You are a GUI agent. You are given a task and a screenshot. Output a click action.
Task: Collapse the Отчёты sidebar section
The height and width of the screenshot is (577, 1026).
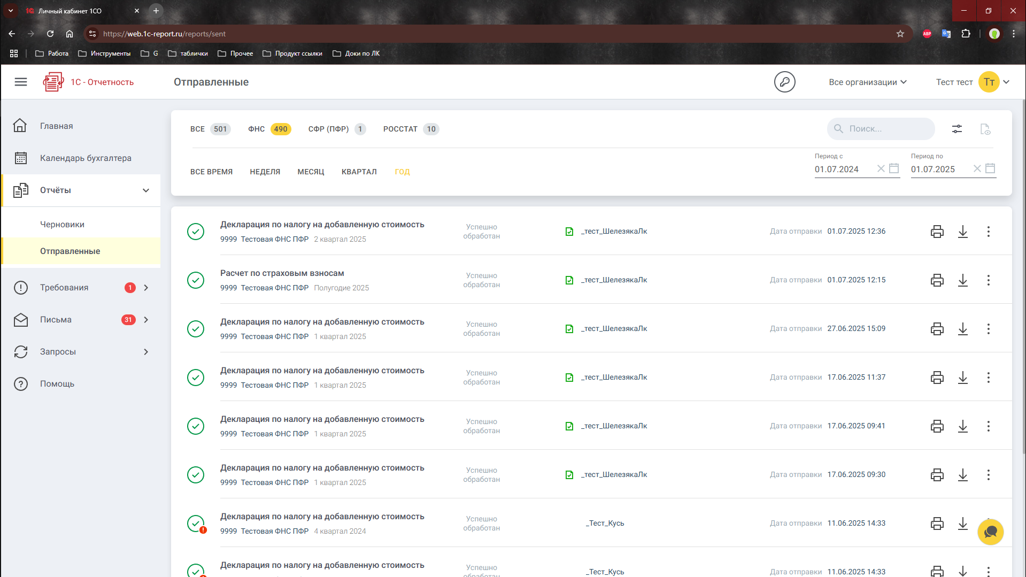(146, 190)
